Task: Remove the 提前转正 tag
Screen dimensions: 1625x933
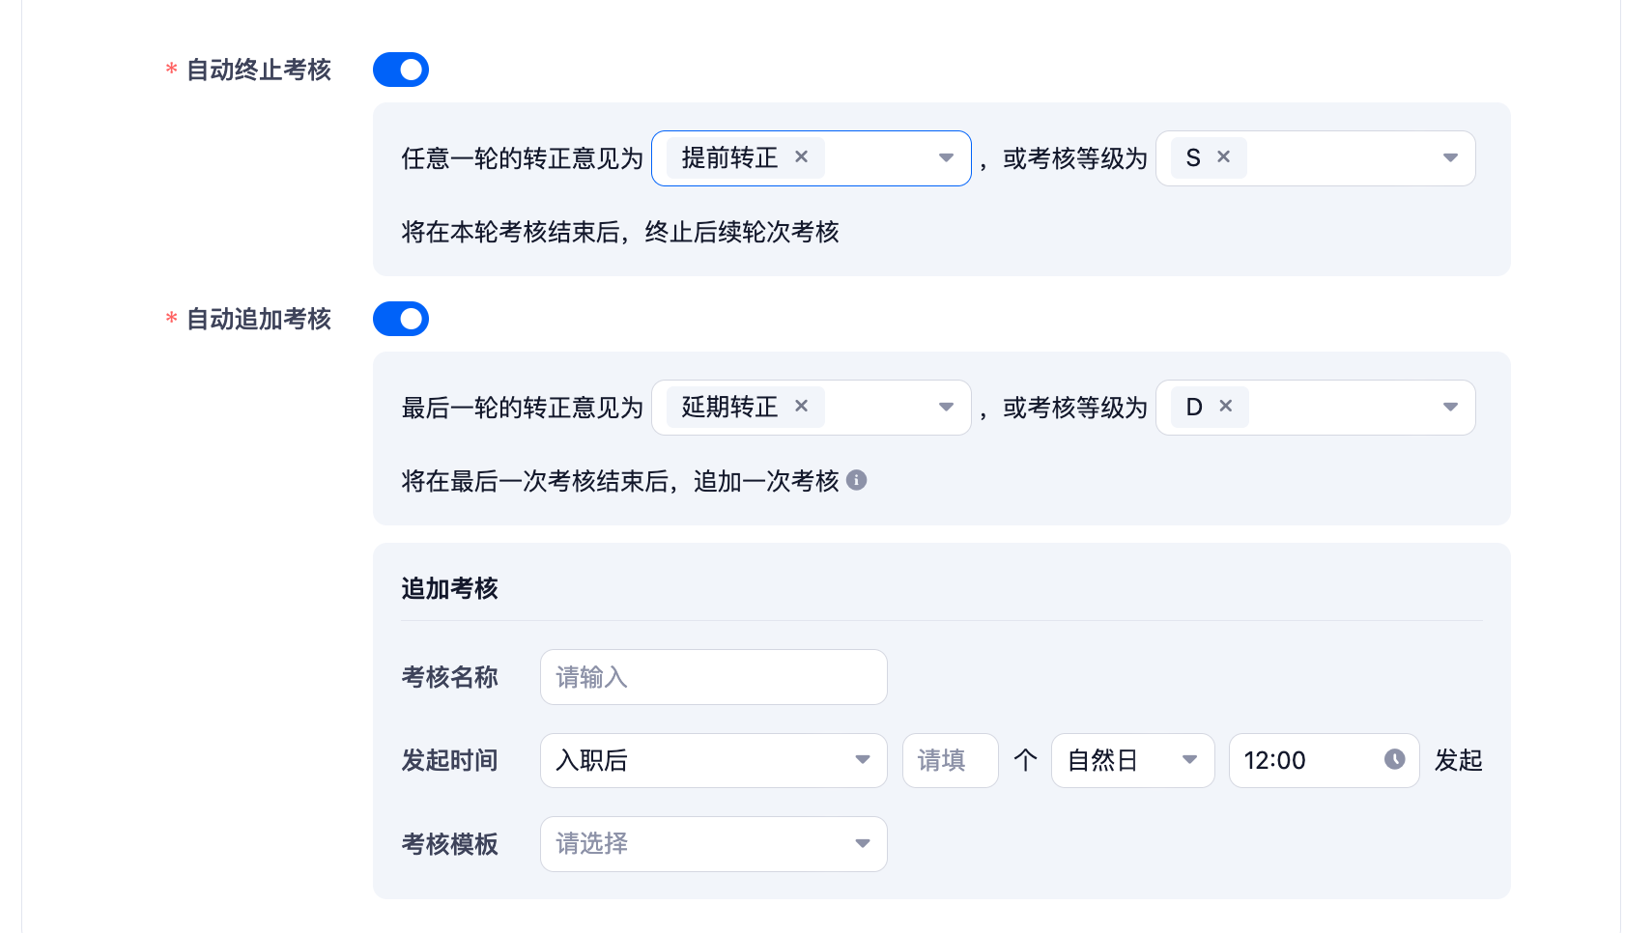Action: click(x=801, y=157)
